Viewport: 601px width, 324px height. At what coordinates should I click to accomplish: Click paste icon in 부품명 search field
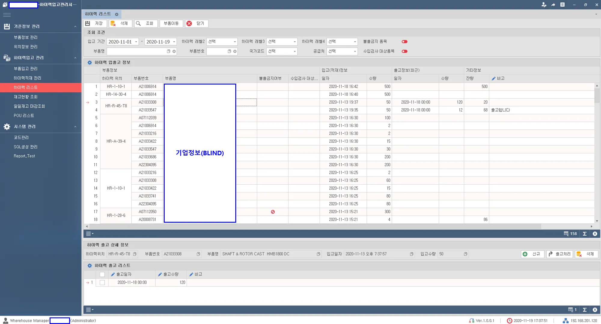coord(169,51)
